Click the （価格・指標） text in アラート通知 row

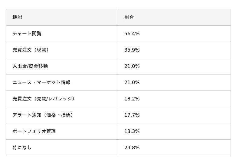(x=58, y=115)
